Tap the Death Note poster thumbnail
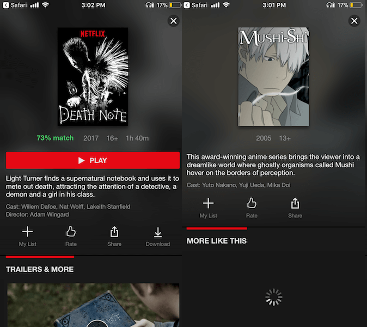 click(x=93, y=77)
